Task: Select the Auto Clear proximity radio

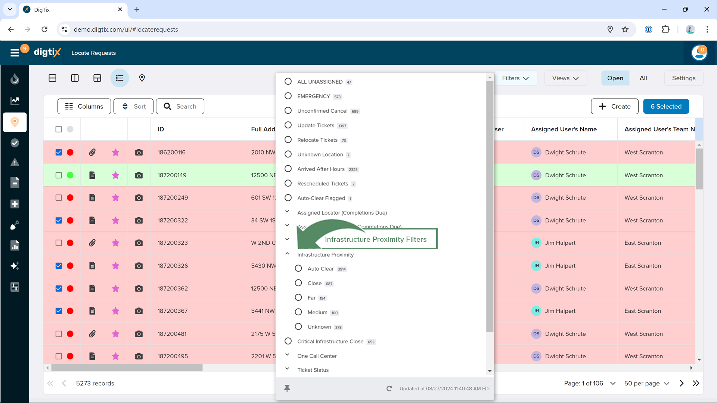Action: [298, 269]
